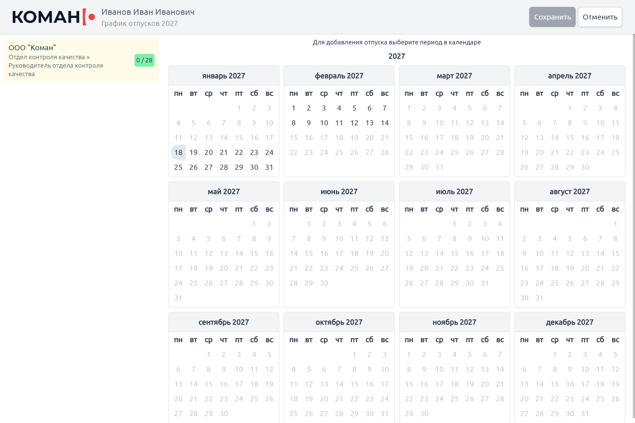
Task: Select August 31, 2027
Action: click(x=539, y=298)
